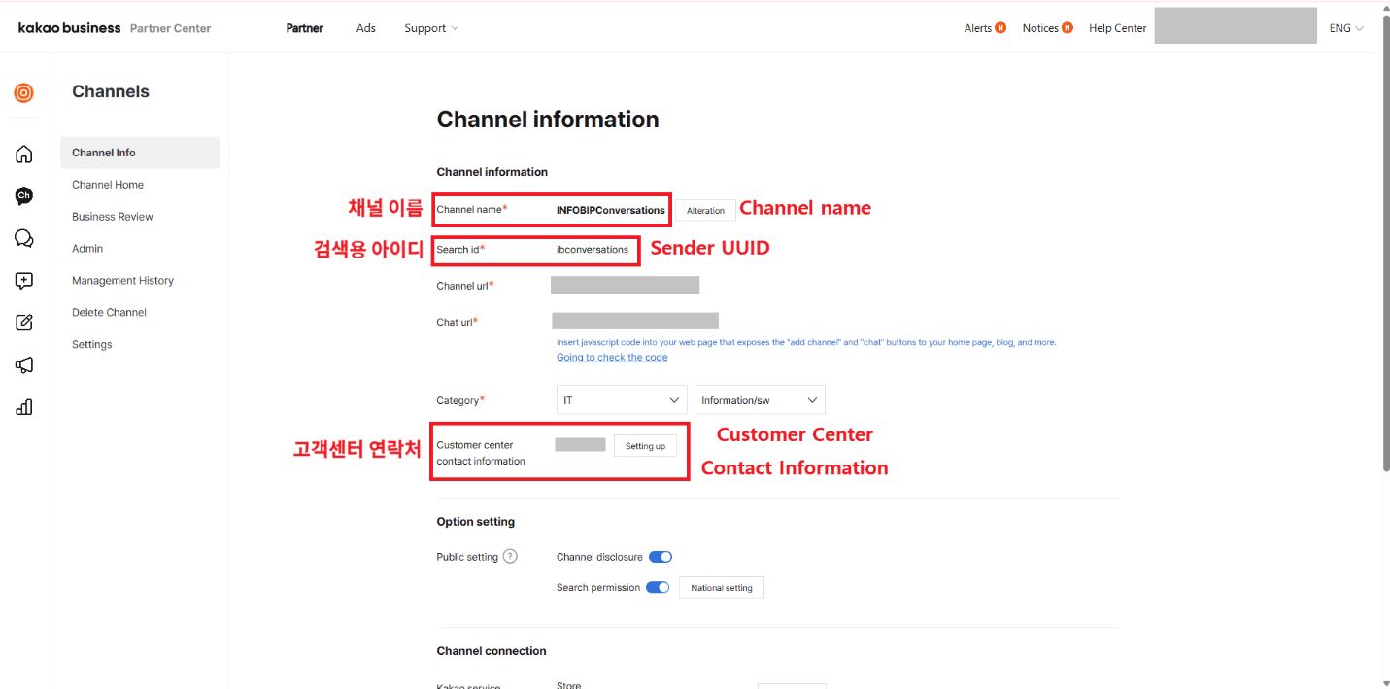This screenshot has height=689, width=1390.
Task: Follow the Going to check the code link
Action: [612, 358]
